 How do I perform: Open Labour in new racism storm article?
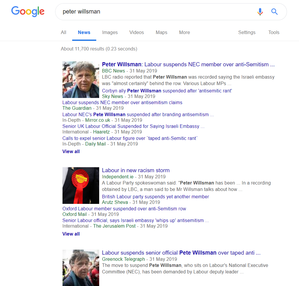point(136,170)
